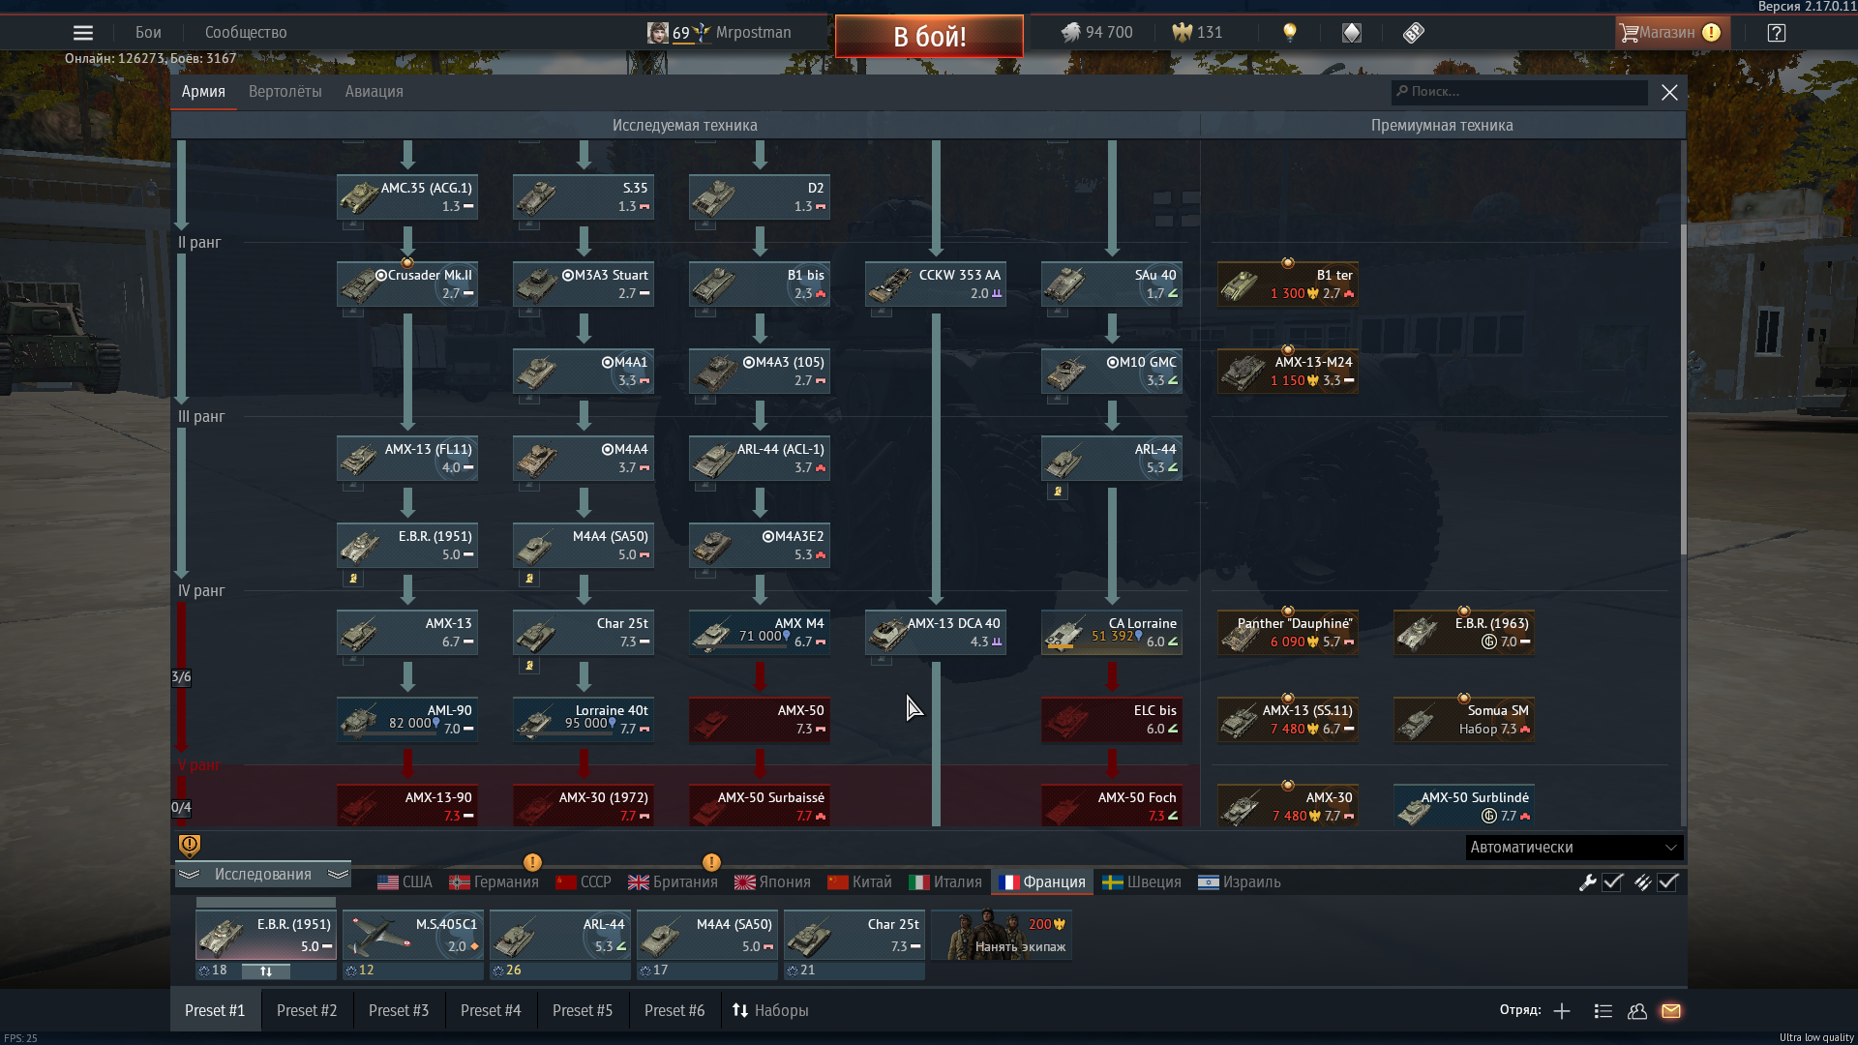Toggle the automatic repair checkbox

click(1612, 882)
